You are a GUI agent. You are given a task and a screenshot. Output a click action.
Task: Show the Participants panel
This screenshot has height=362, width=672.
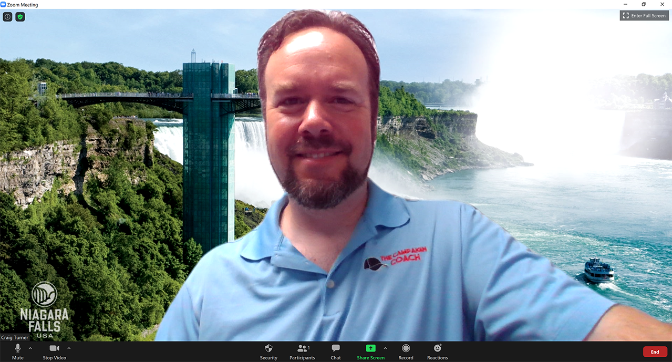click(x=302, y=351)
